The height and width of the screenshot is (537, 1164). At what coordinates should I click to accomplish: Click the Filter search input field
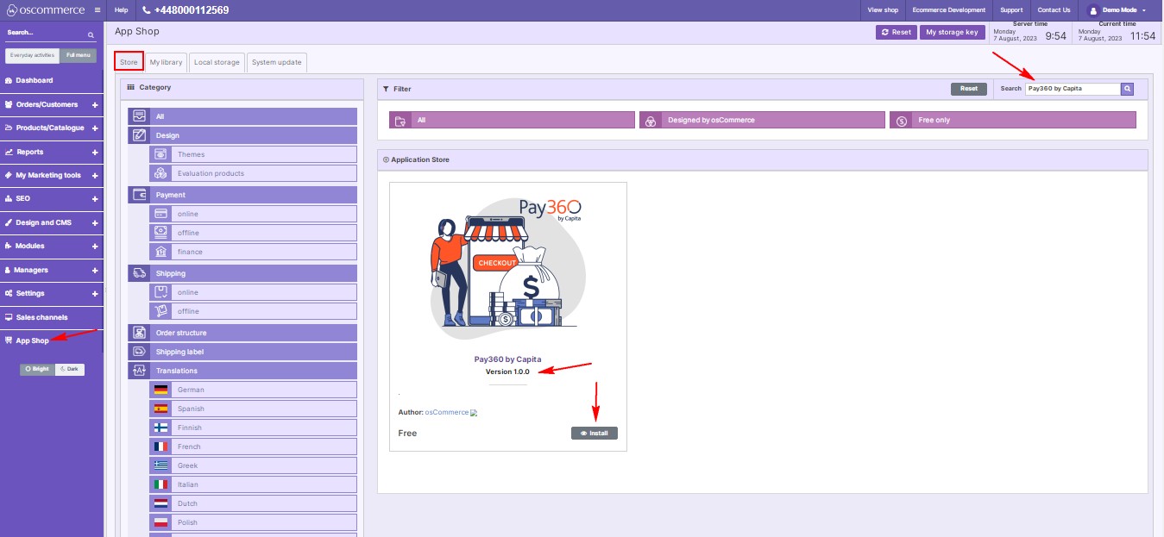(x=1073, y=89)
